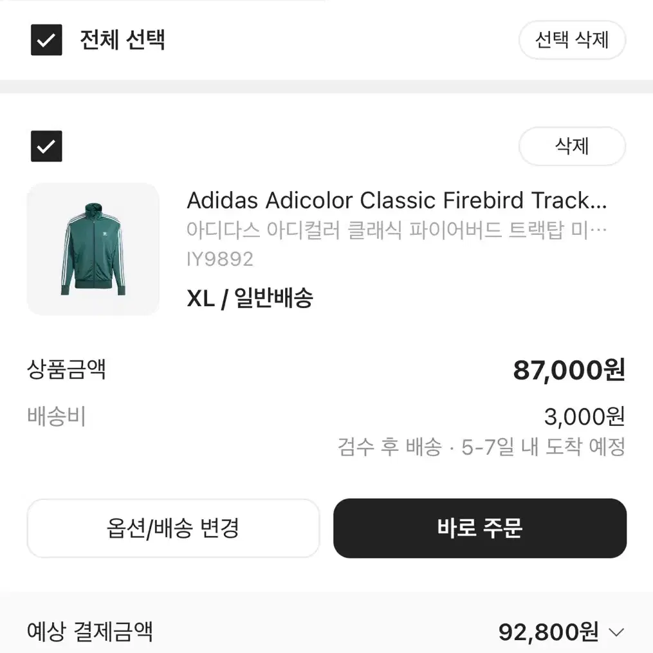Click the 예상 결제금액 label
Screen dimensions: 653x653
coord(90,632)
